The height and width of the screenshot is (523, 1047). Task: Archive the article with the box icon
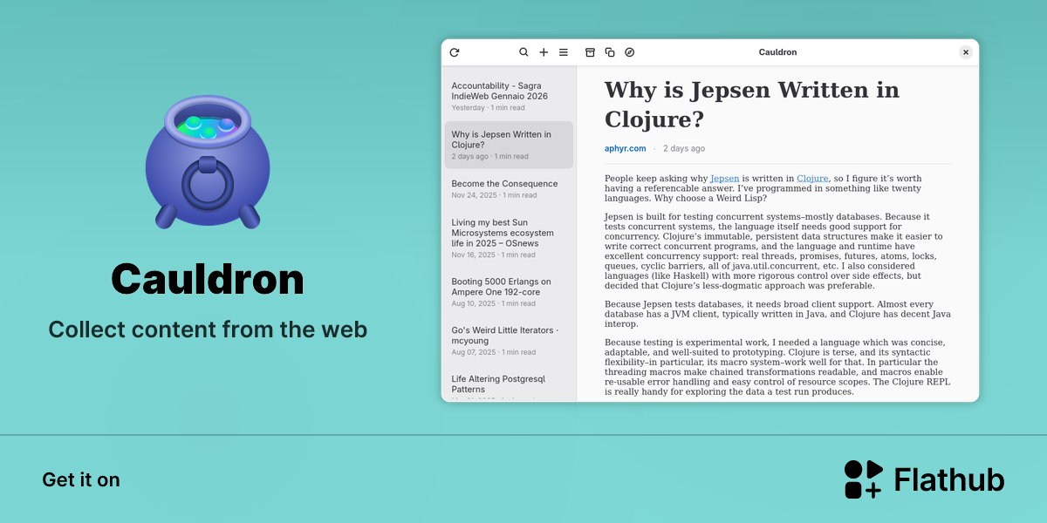tap(590, 52)
